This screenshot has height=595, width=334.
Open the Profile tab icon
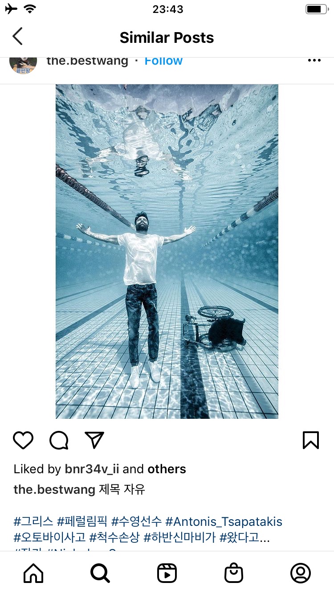[301, 573]
